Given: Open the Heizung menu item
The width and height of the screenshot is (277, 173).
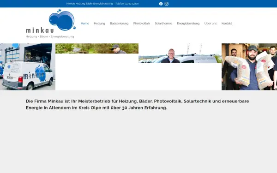Looking at the screenshot, I should (x=99, y=24).
